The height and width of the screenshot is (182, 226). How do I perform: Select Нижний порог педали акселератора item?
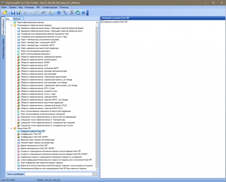pyautogui.click(x=37, y=143)
